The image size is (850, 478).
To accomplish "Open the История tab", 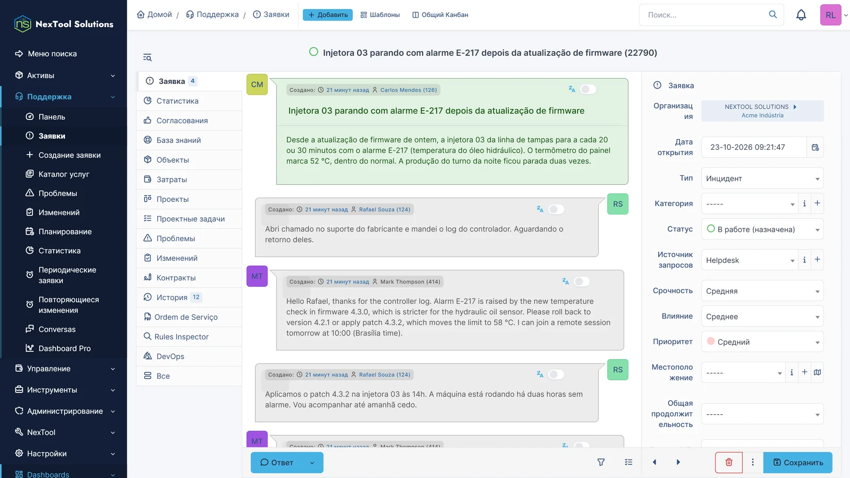I will 190,297.
